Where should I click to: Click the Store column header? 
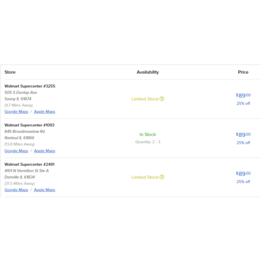tap(10, 72)
